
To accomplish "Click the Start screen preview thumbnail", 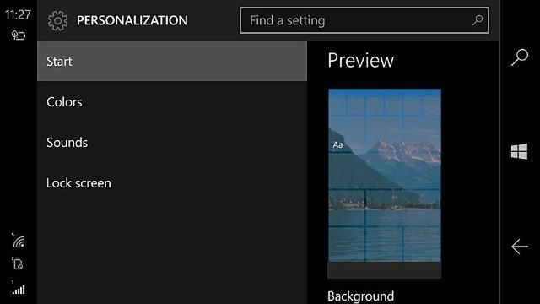I will [x=385, y=183].
